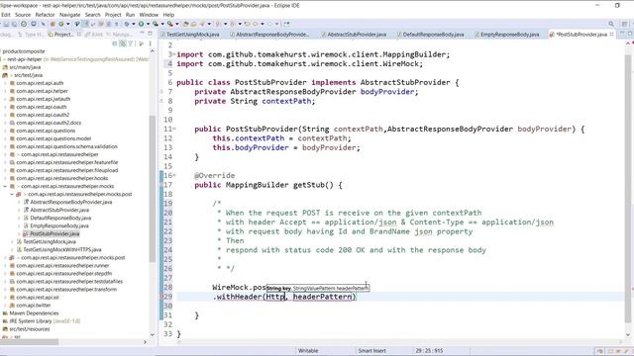The height and width of the screenshot is (356, 634).
Task: Maximize the Project Explorer view
Action: (x=150, y=34)
